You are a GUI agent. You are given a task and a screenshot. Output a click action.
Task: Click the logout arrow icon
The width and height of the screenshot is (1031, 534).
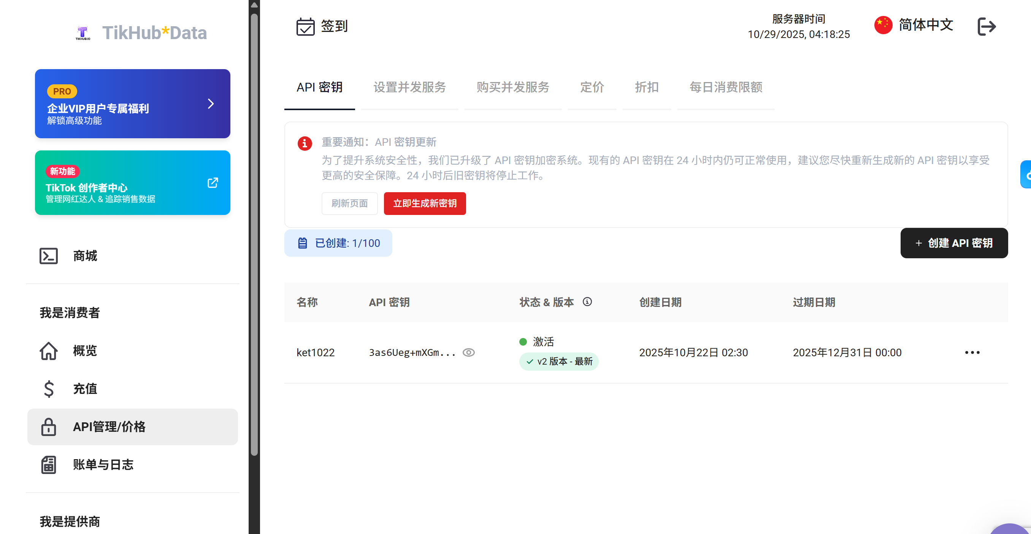986,27
